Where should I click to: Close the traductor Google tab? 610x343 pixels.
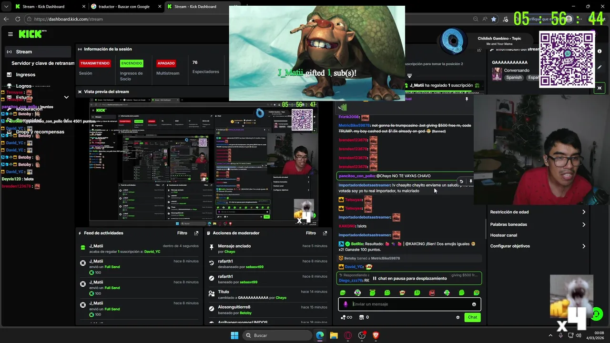(159, 7)
